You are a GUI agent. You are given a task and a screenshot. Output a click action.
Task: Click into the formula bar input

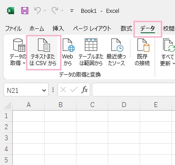pyautogui.click(x=133, y=90)
